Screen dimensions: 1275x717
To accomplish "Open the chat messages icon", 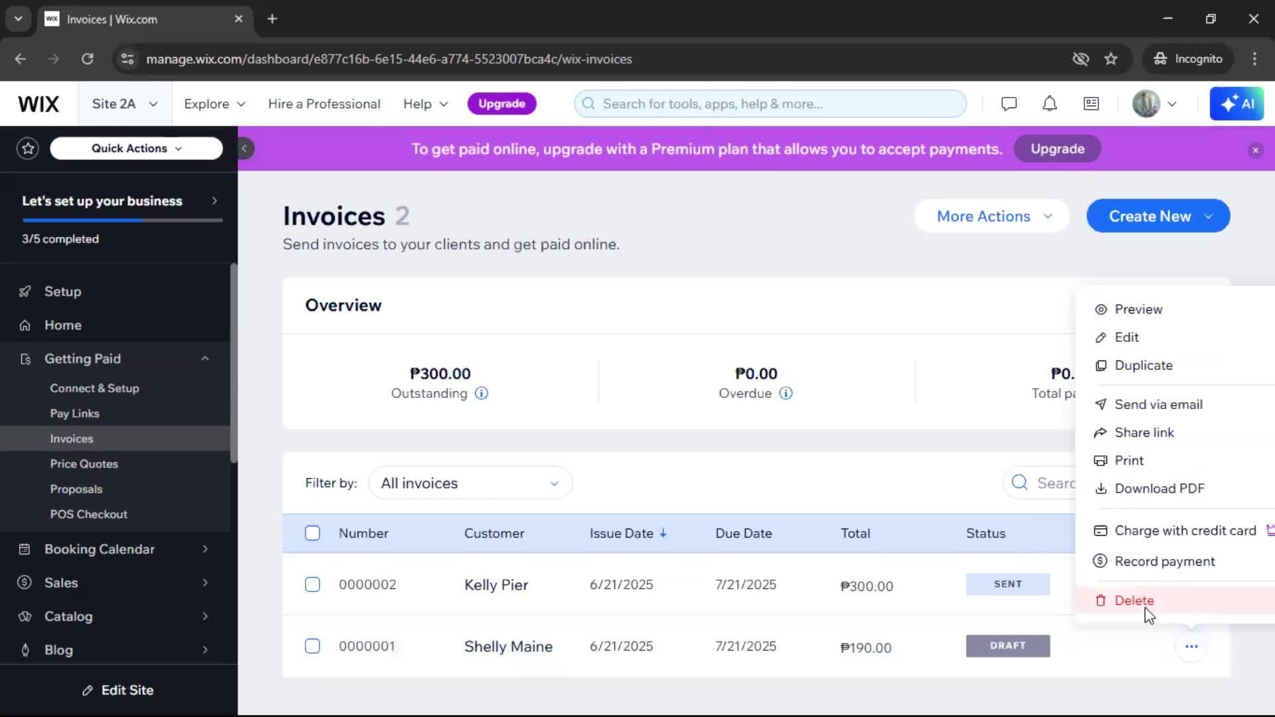I will (x=1009, y=104).
